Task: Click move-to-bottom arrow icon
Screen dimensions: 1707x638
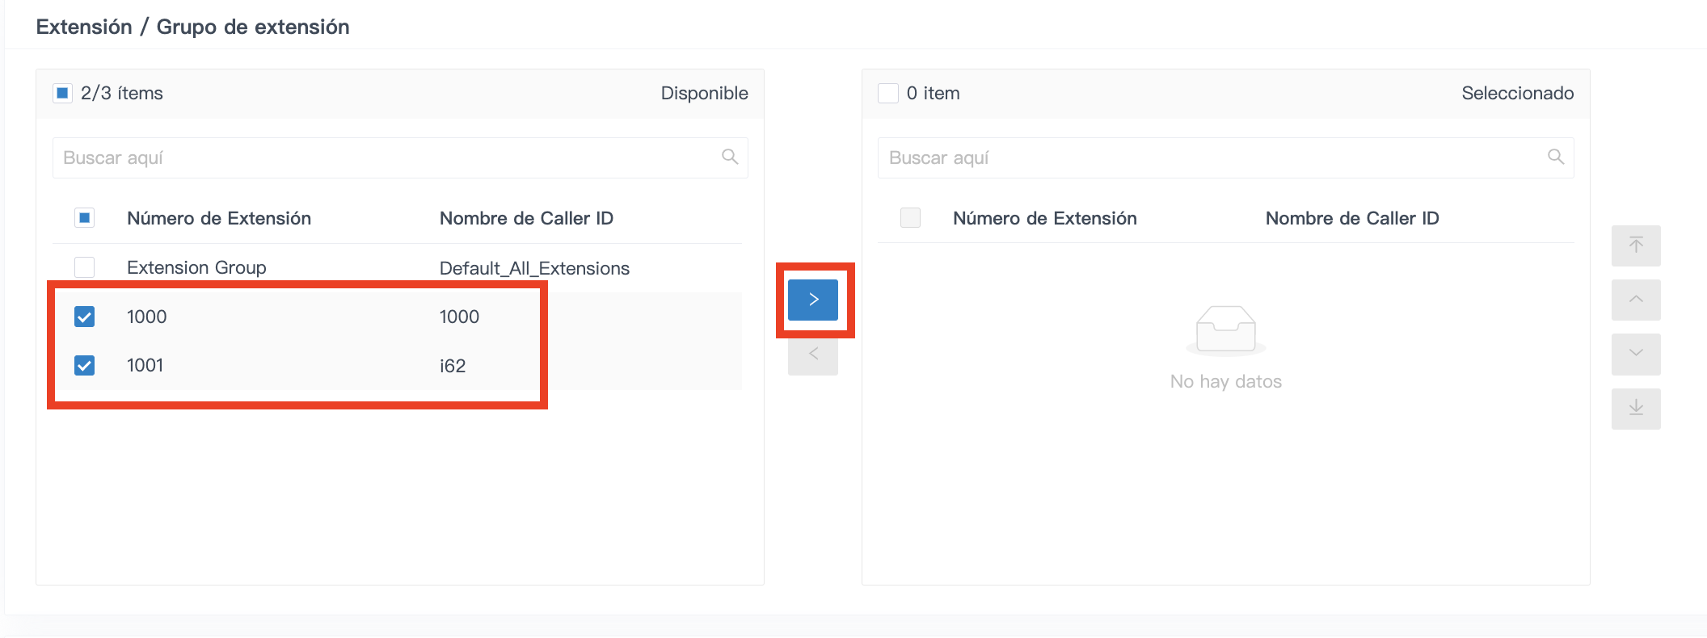Action: pyautogui.click(x=1636, y=409)
